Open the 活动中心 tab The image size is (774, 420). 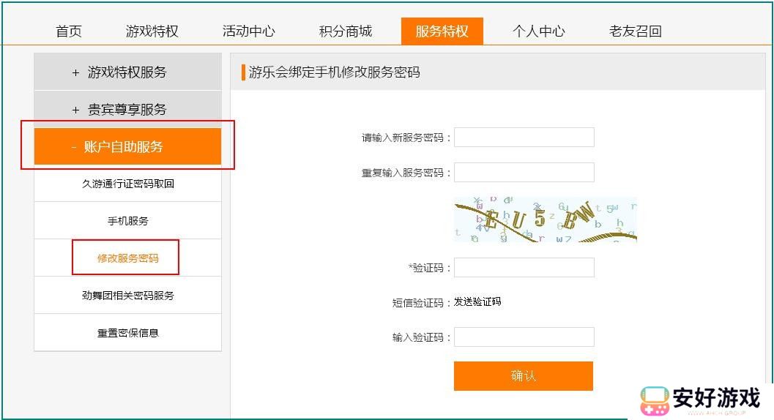point(248,31)
